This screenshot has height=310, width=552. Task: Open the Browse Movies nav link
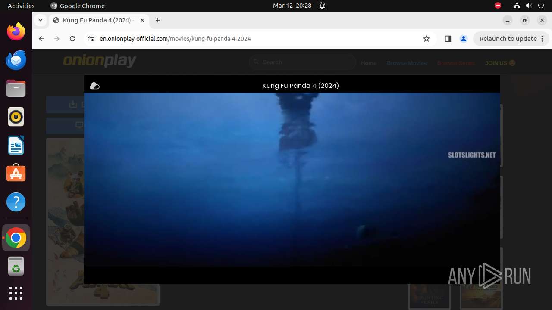click(x=407, y=63)
